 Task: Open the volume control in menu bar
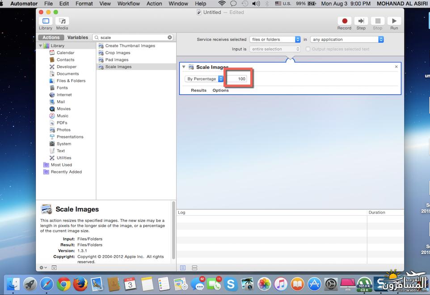pyautogui.click(x=256, y=4)
